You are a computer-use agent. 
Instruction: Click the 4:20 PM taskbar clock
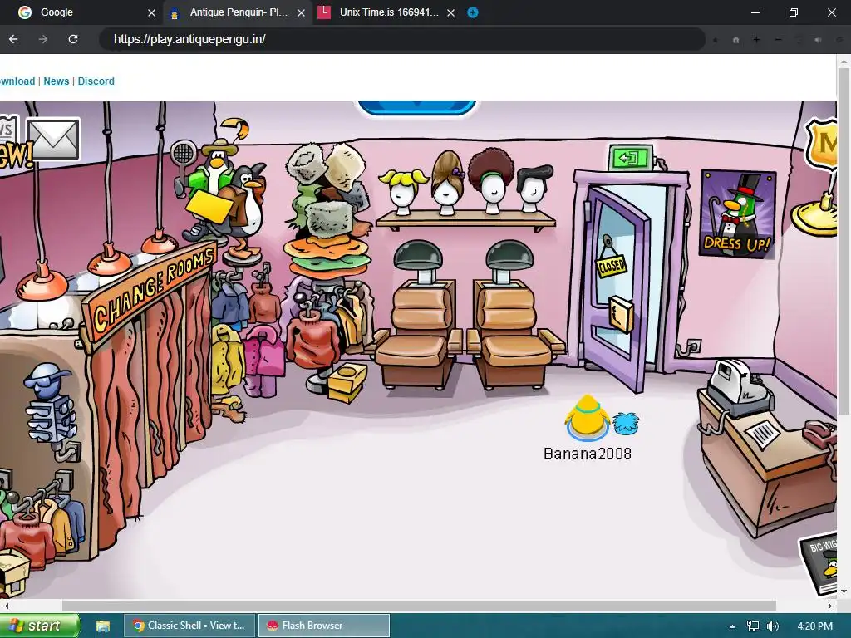pyautogui.click(x=814, y=626)
